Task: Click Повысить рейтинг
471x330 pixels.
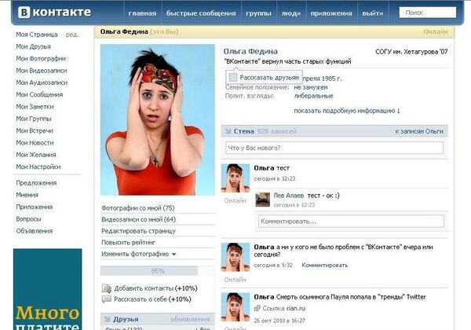Action: (x=128, y=243)
